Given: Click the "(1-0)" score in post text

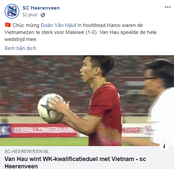Looking at the screenshot, I should pos(92,32).
